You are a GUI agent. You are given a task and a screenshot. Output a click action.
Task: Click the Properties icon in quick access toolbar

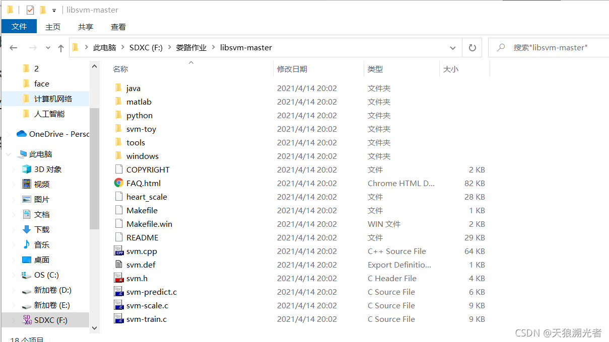(x=30, y=10)
